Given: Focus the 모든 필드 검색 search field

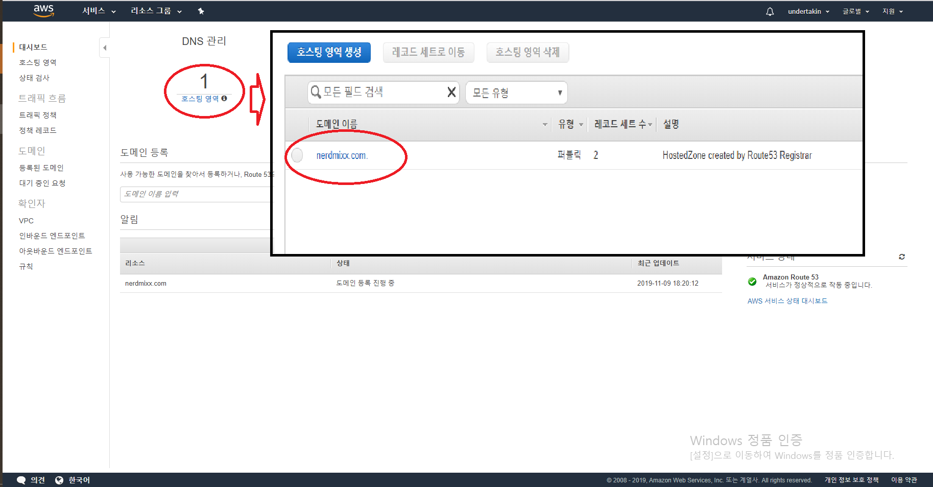Looking at the screenshot, I should click(383, 92).
